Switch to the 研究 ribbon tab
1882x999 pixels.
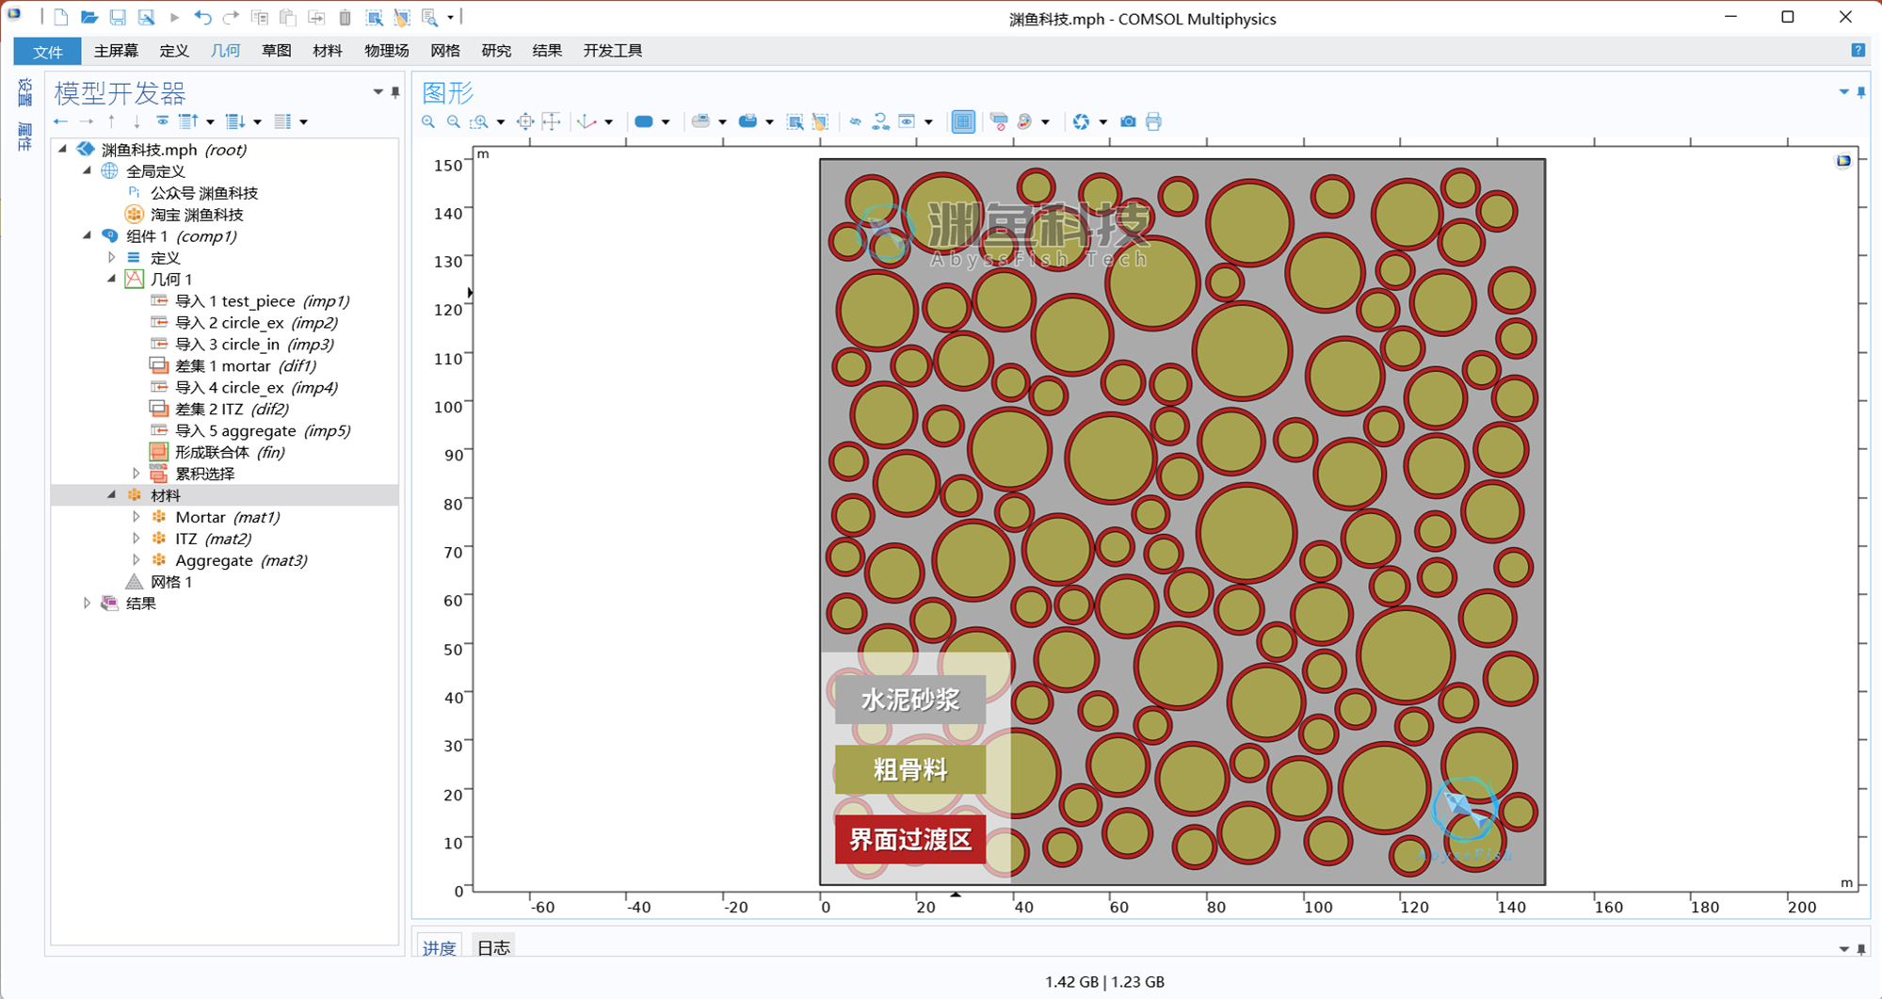tap(496, 51)
